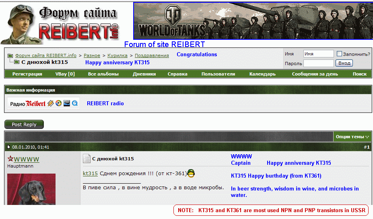Click the Радио Reibert logo
The width and height of the screenshot is (373, 219).
28,104
